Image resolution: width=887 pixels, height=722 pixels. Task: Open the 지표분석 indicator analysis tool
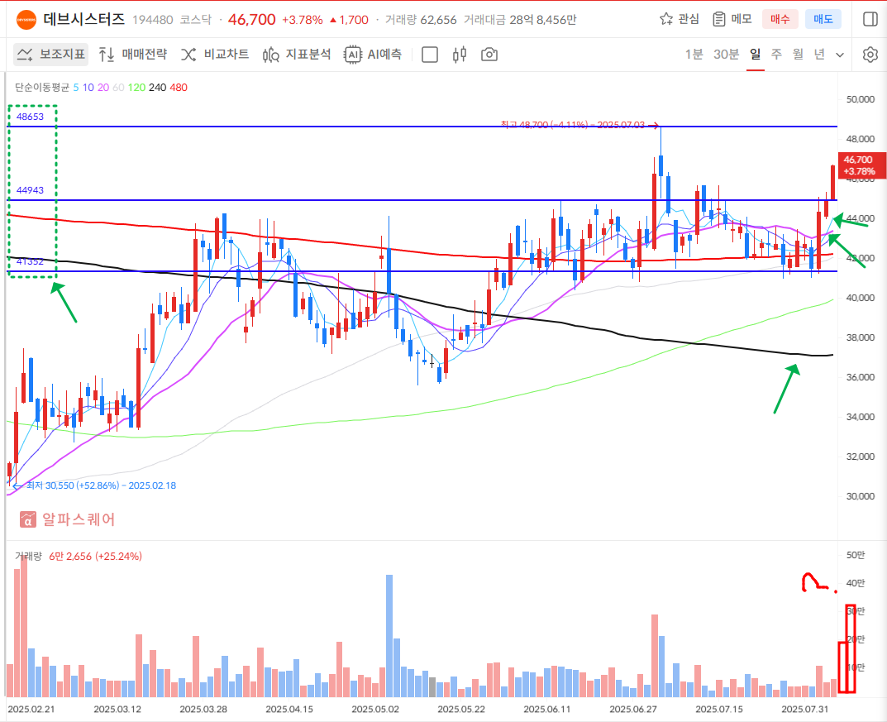click(297, 55)
